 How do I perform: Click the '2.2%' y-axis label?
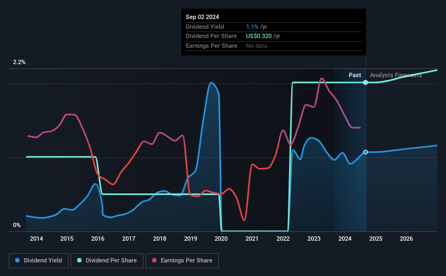click(19, 62)
